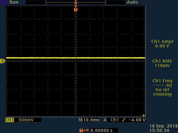Select the Run status label

pos(14,2)
